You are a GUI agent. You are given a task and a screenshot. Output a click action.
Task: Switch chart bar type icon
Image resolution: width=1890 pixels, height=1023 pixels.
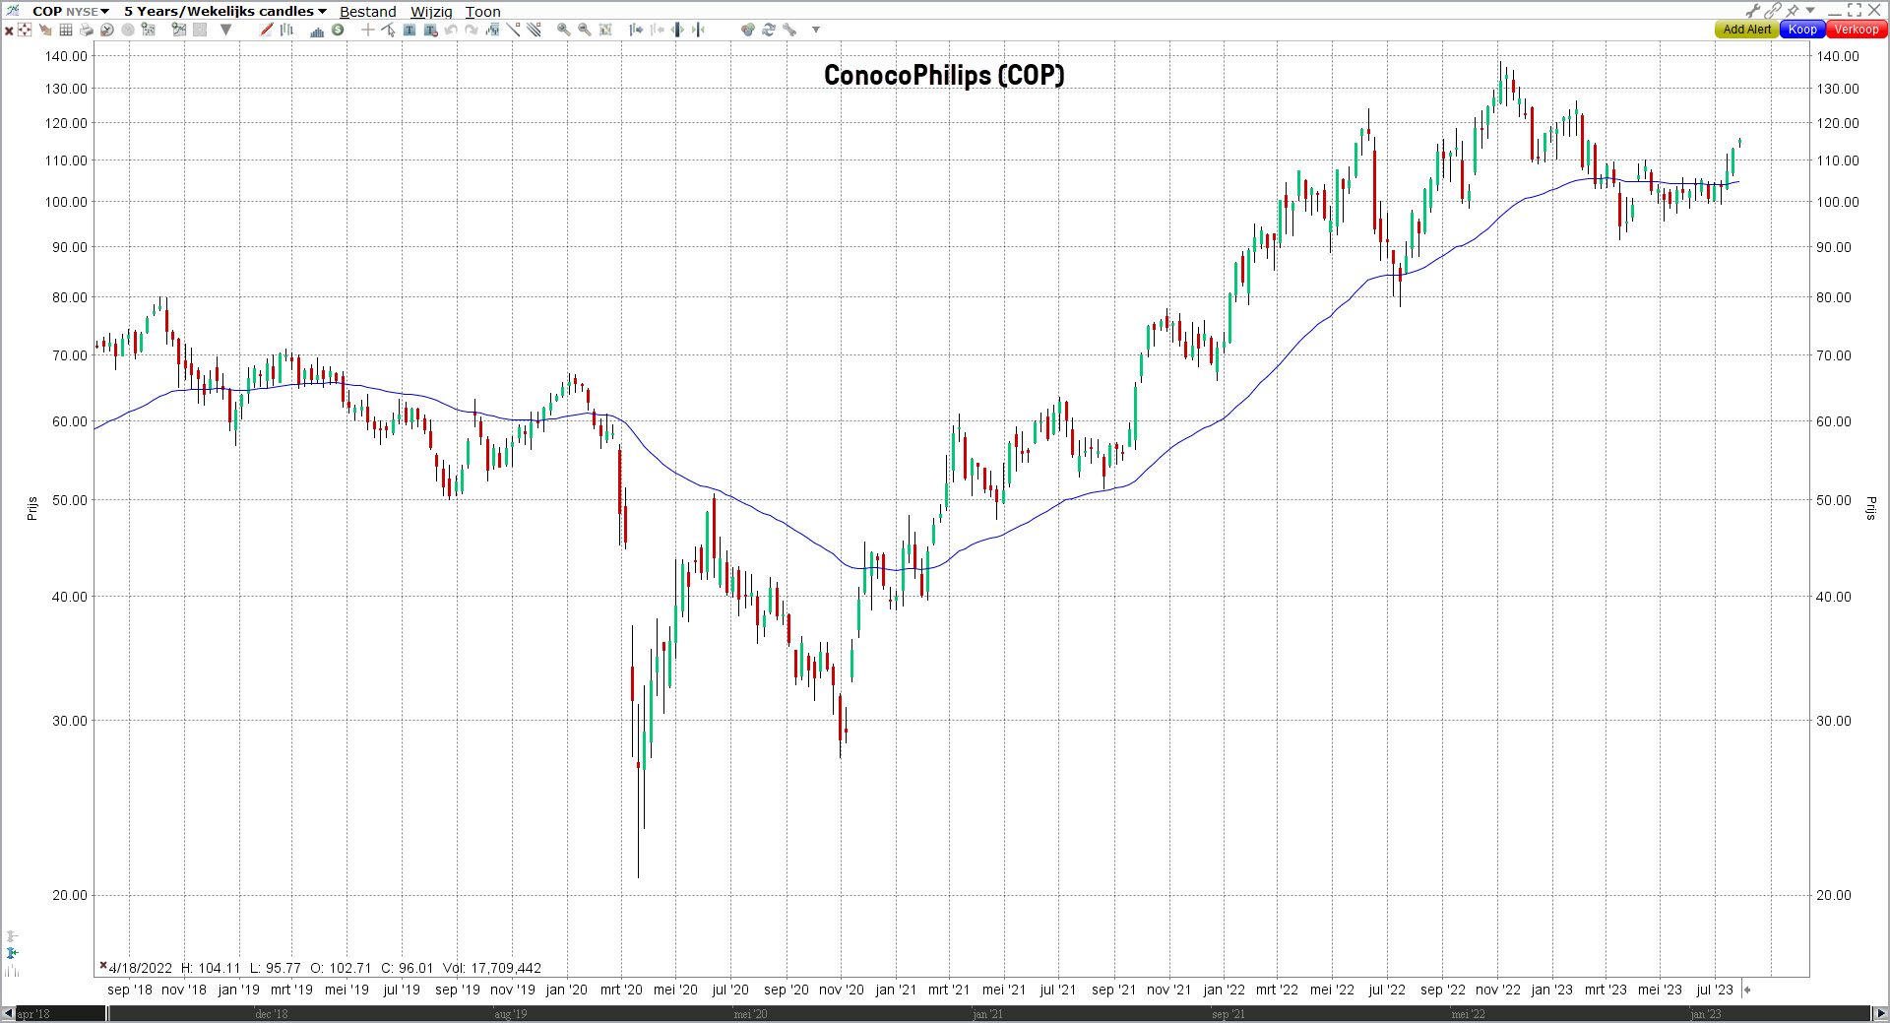click(x=286, y=30)
